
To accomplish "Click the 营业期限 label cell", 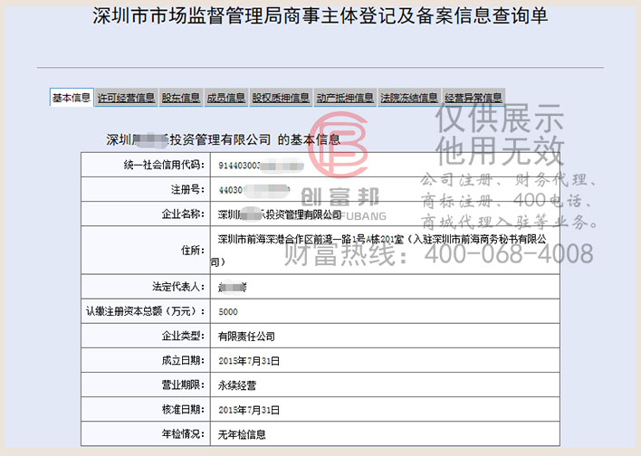I will (x=146, y=385).
